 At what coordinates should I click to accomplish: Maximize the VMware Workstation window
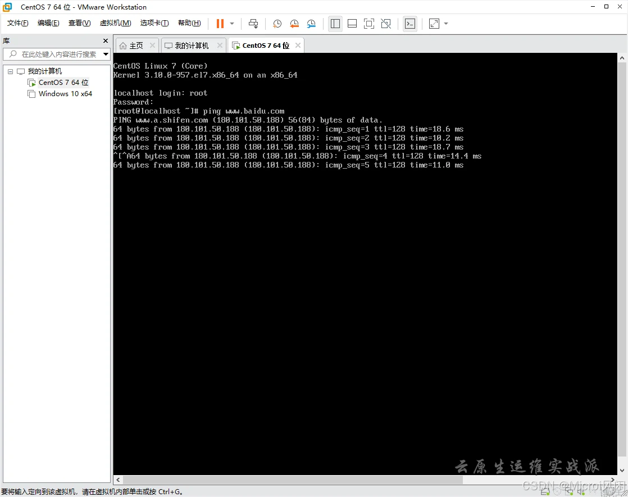(x=606, y=7)
